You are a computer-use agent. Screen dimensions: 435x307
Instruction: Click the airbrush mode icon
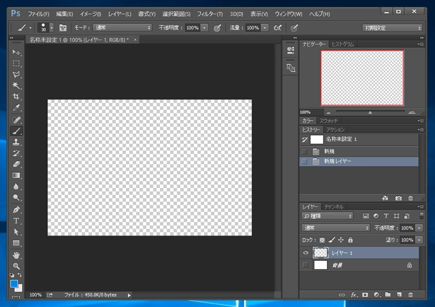[x=278, y=28]
